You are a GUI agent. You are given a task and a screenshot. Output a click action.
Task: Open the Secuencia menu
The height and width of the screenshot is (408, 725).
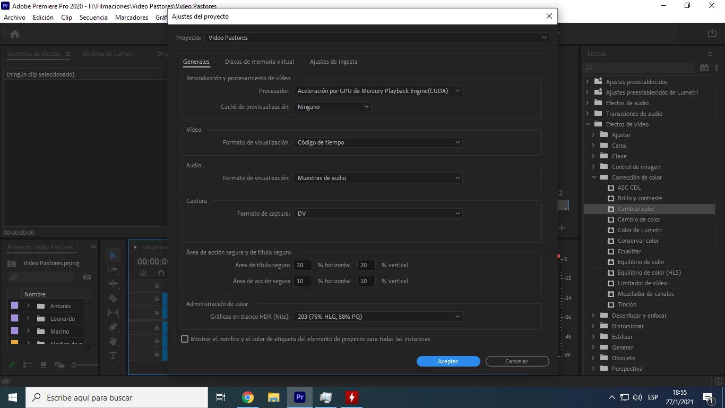tap(93, 18)
